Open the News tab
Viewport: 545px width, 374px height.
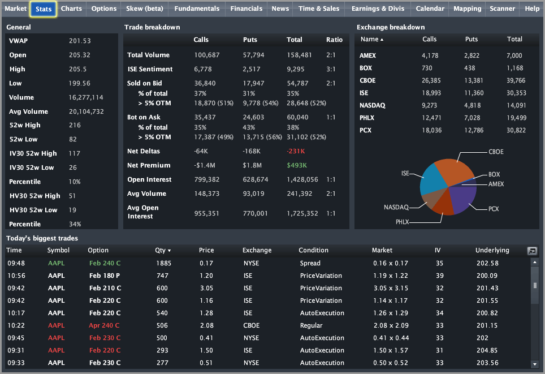(x=280, y=8)
